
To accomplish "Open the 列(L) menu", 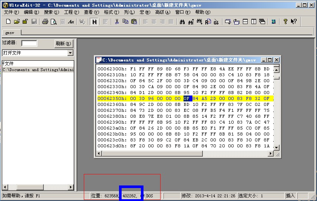I will point(129,12).
